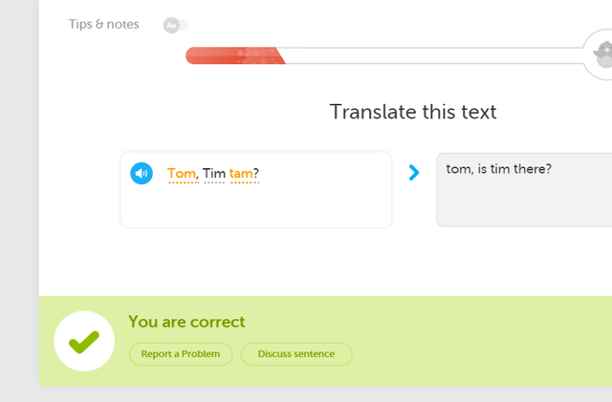Click the question mark after "tam"
The width and height of the screenshot is (612, 402).
256,173
